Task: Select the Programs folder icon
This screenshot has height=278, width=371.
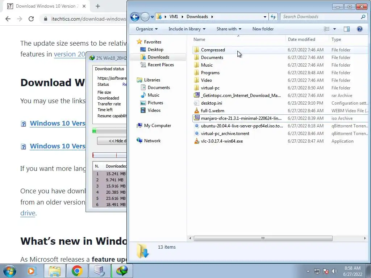Action: click(x=196, y=72)
